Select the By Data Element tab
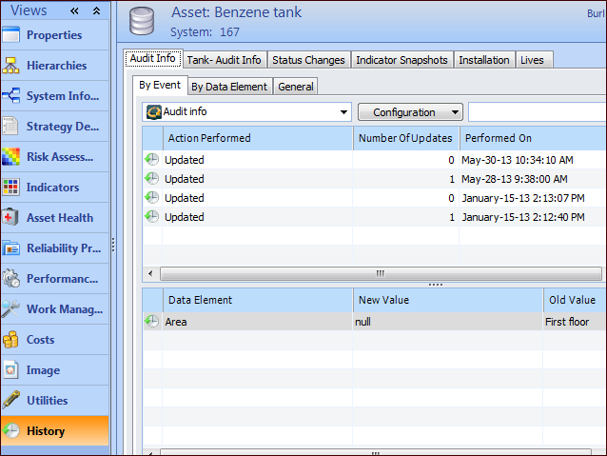 click(x=228, y=87)
